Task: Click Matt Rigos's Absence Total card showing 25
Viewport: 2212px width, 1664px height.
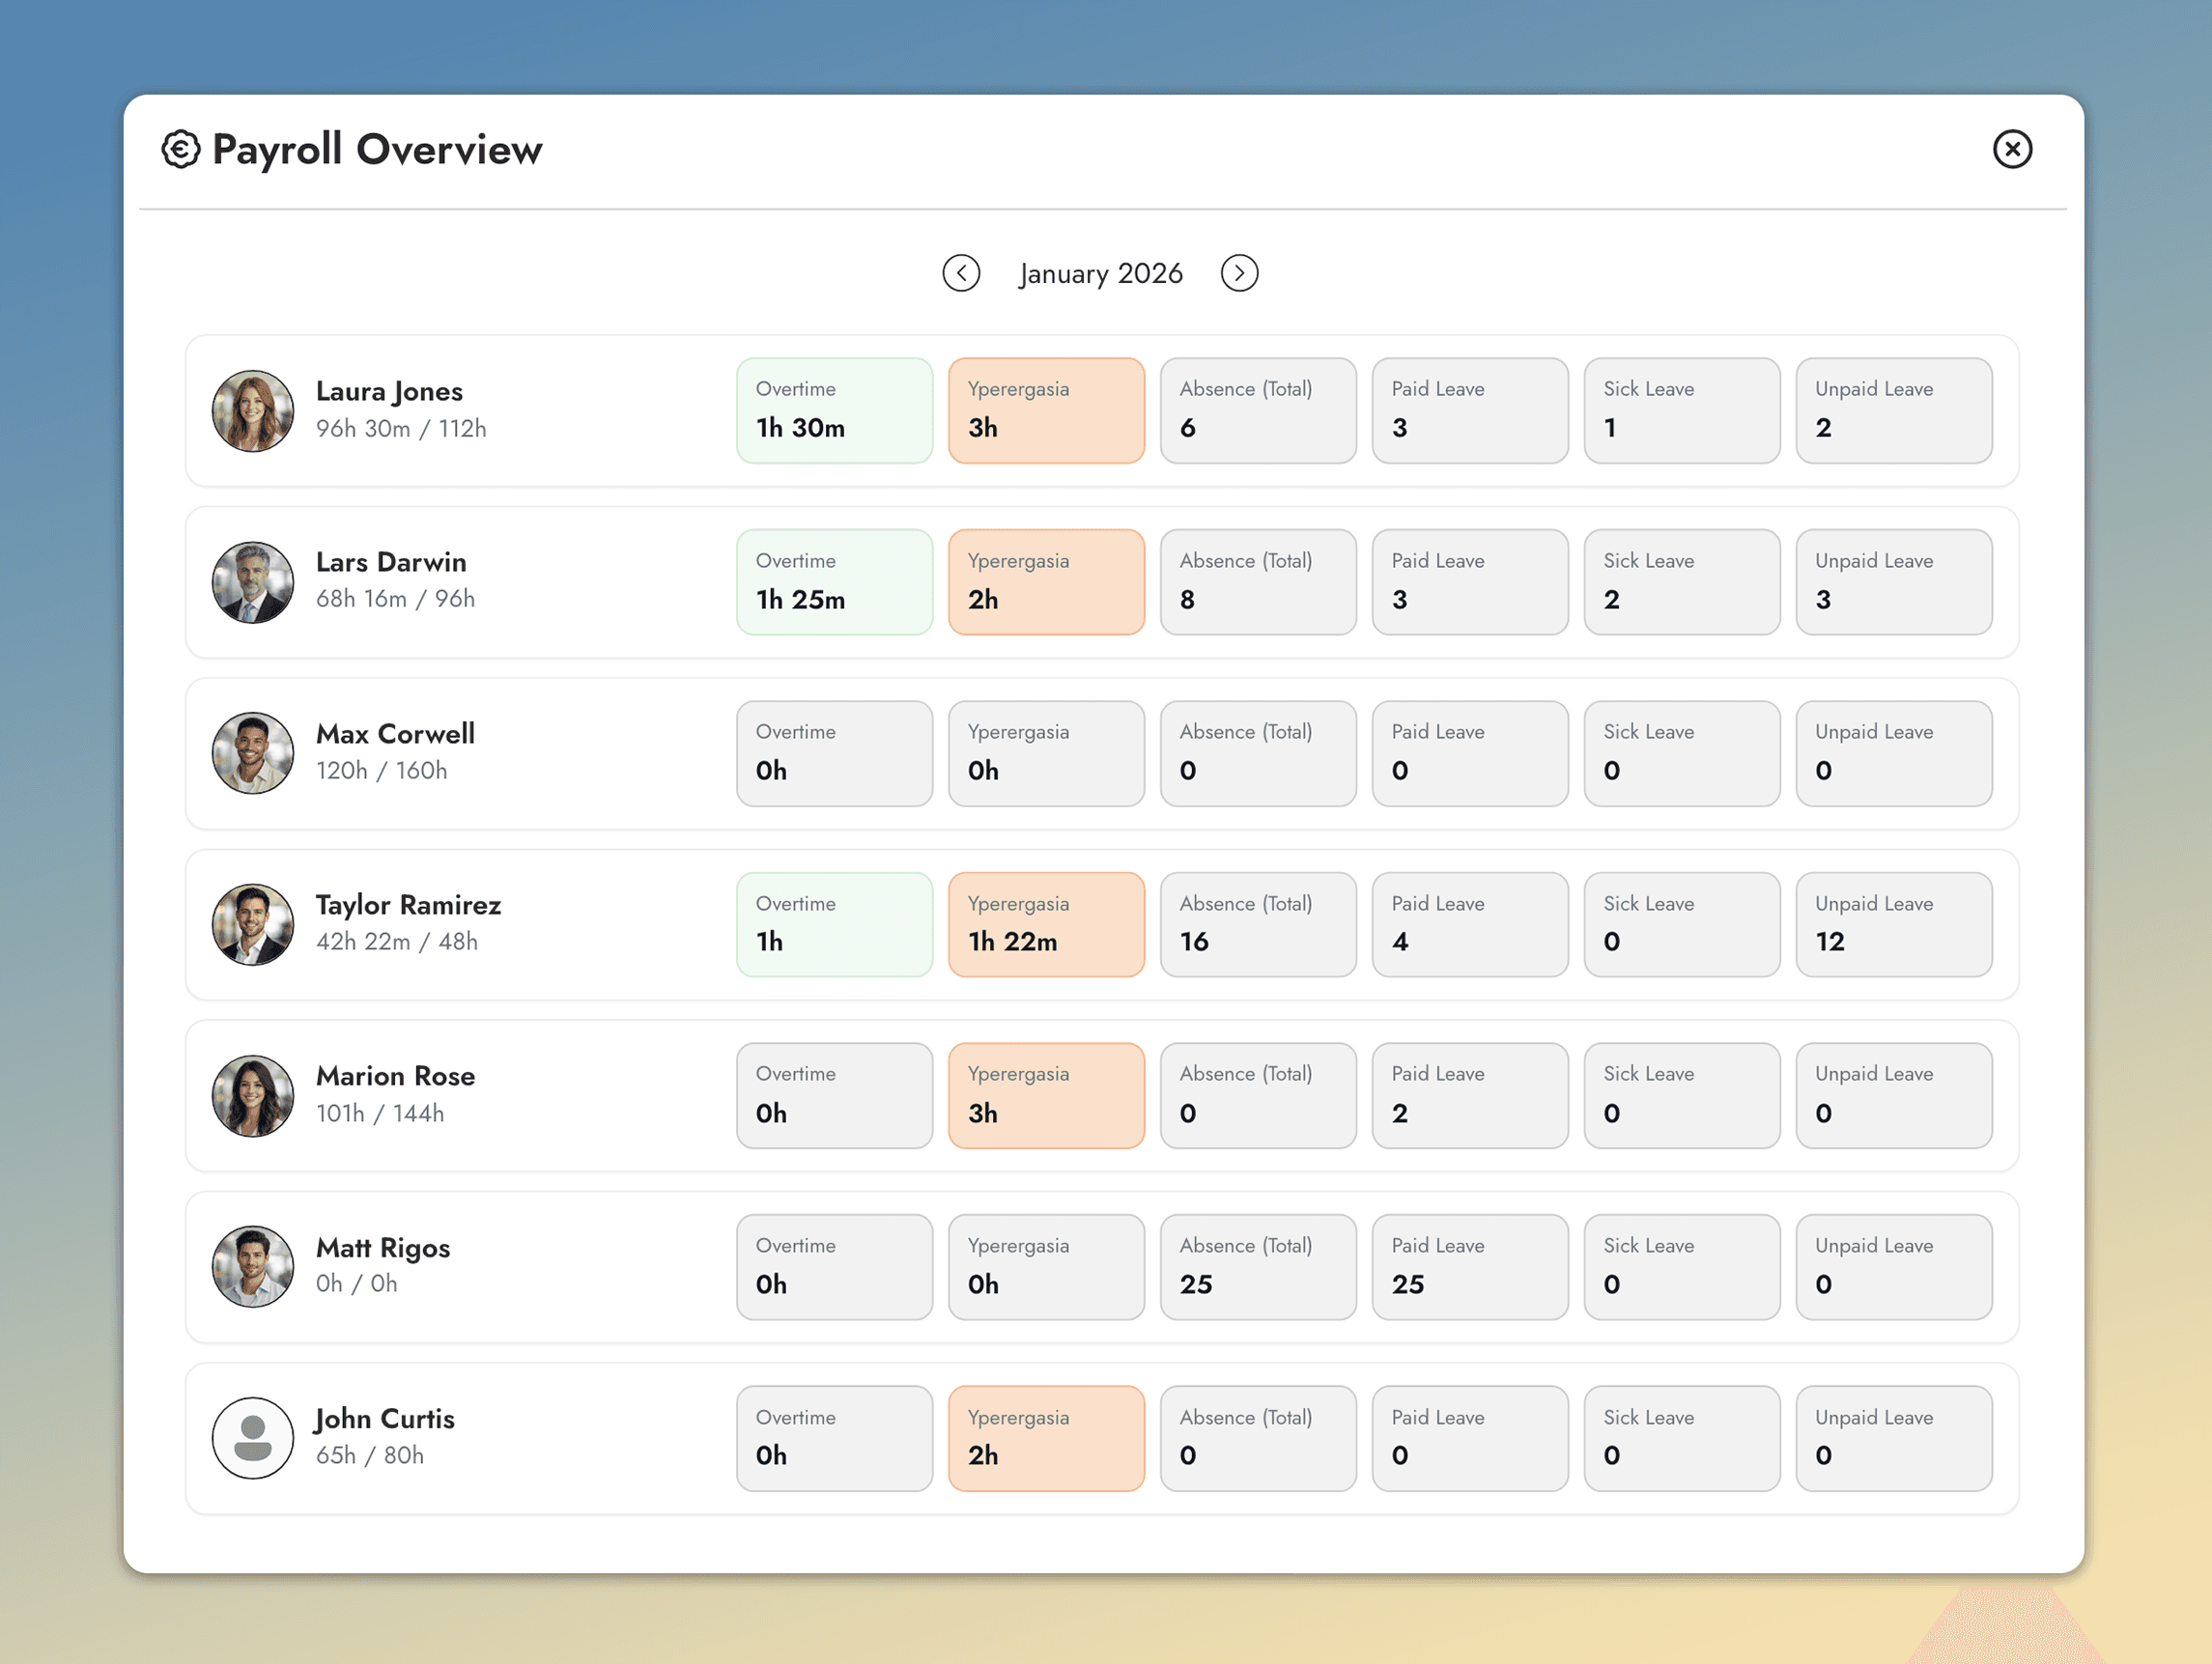Action: (x=1258, y=1267)
